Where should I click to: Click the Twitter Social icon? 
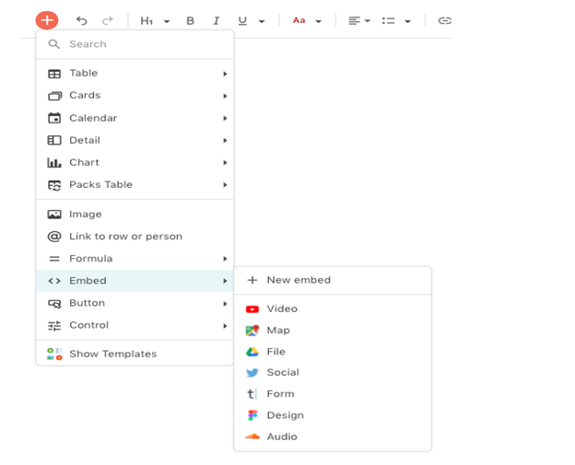pyautogui.click(x=252, y=373)
